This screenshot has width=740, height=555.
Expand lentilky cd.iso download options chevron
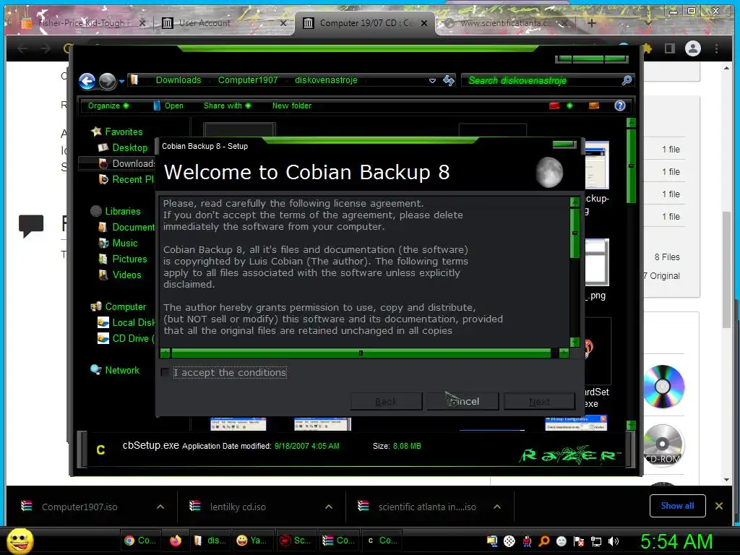tap(329, 507)
